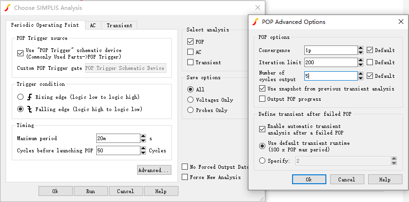
Task: Click the Run button
Action: coord(90,191)
